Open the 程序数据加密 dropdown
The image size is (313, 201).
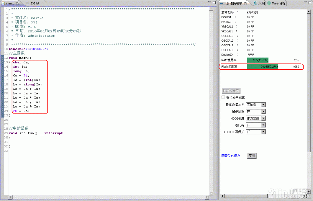(263, 105)
